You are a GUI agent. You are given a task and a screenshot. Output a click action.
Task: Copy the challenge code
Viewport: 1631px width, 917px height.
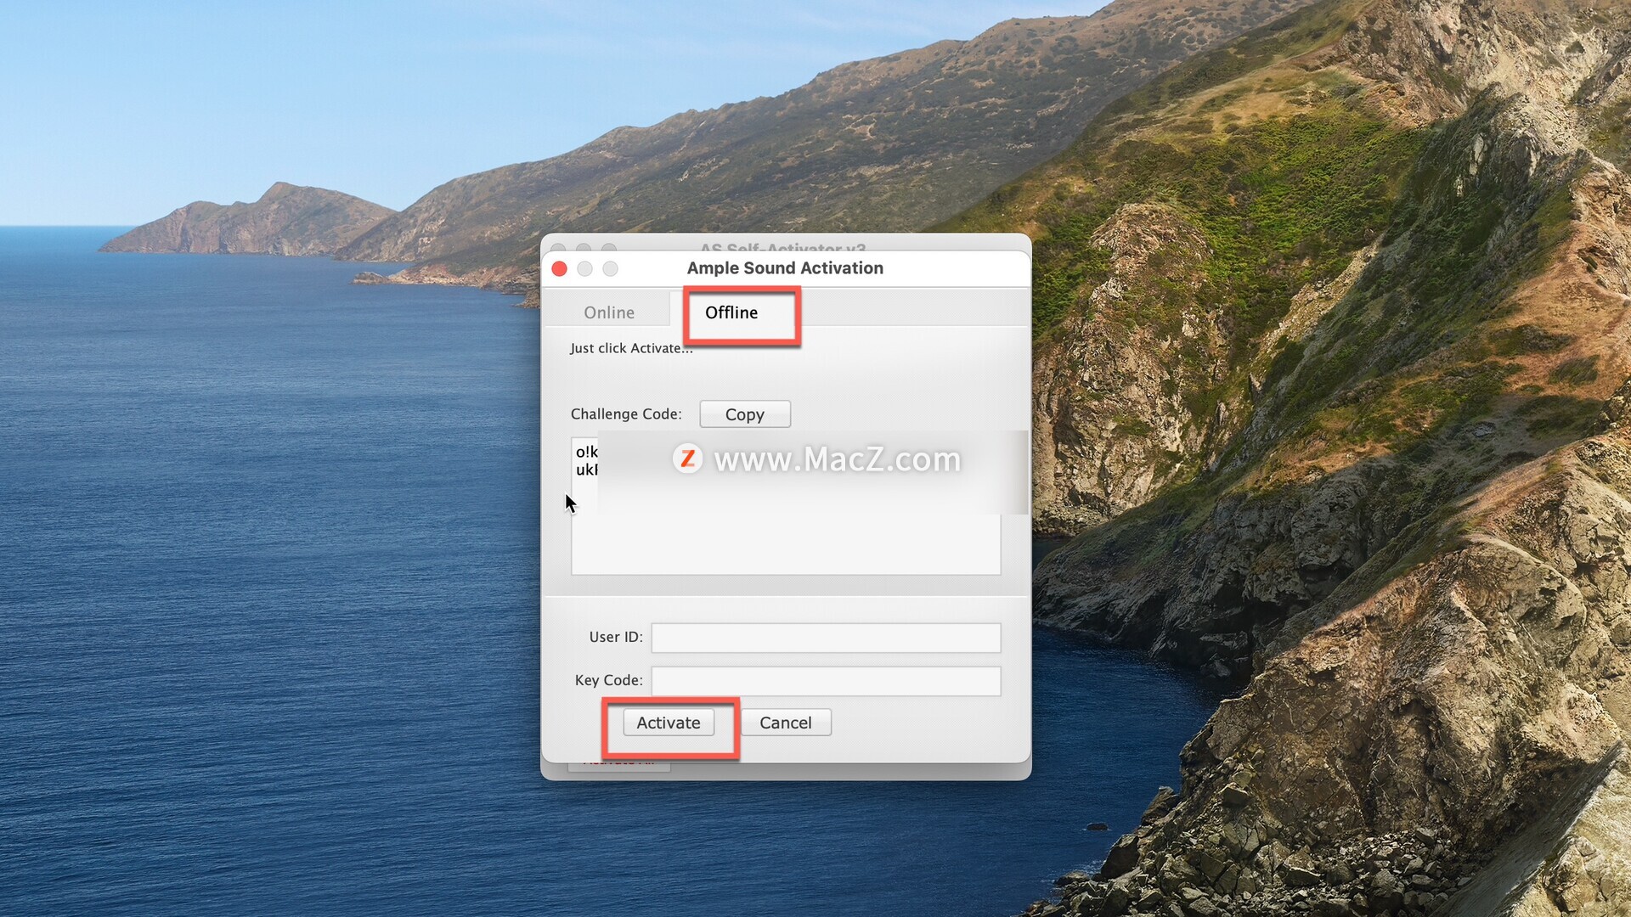[745, 414]
